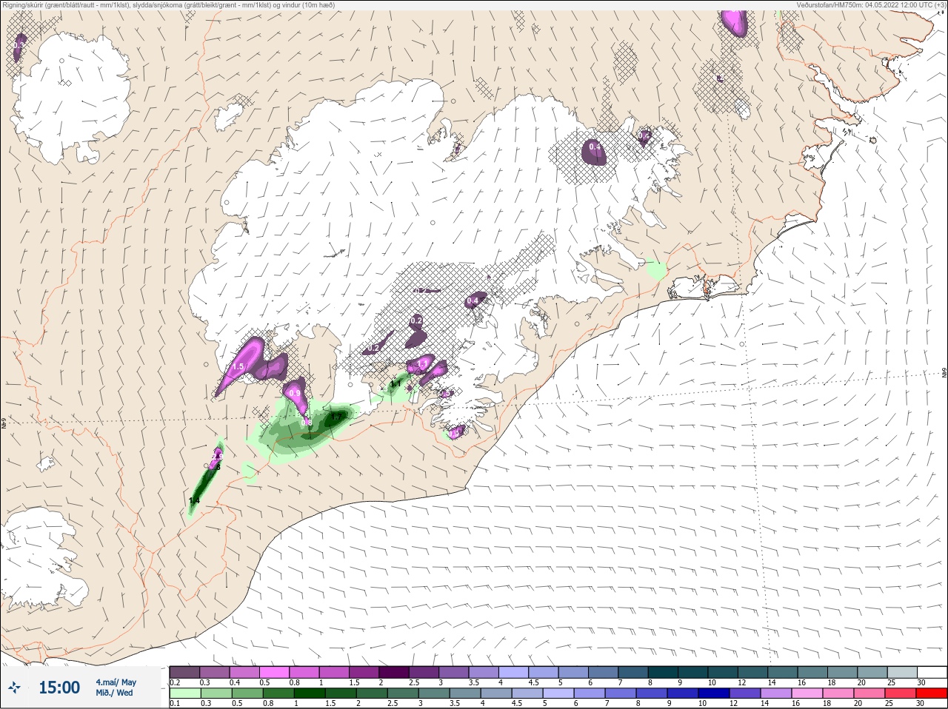The width and height of the screenshot is (948, 709).
Task: Click the '0.2' label in upper legend row
Action: coord(175,682)
